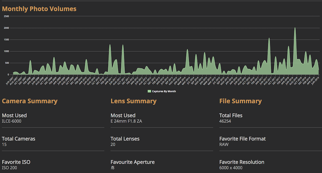Click the Camera Summary heading
This screenshot has height=173, width=322.
point(30,101)
